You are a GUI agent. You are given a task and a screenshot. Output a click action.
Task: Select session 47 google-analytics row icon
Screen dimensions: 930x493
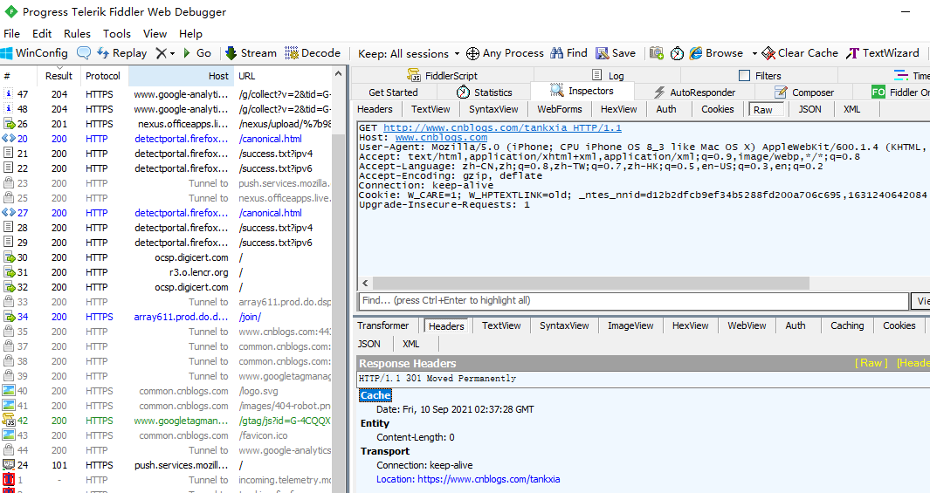pos(9,93)
